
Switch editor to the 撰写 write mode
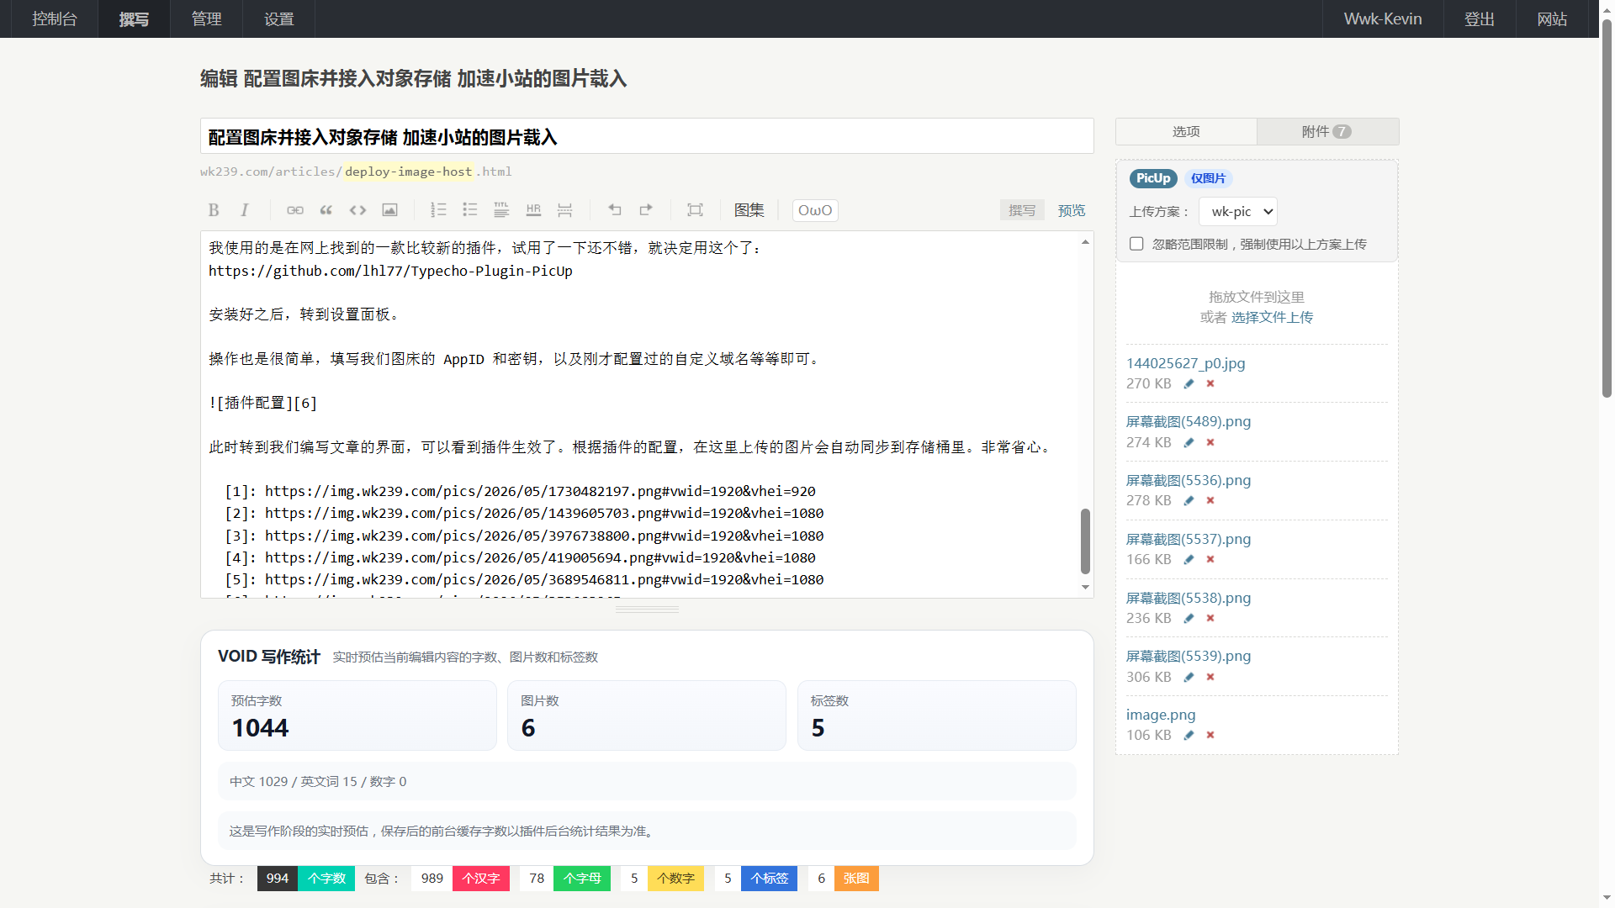[x=1022, y=210]
